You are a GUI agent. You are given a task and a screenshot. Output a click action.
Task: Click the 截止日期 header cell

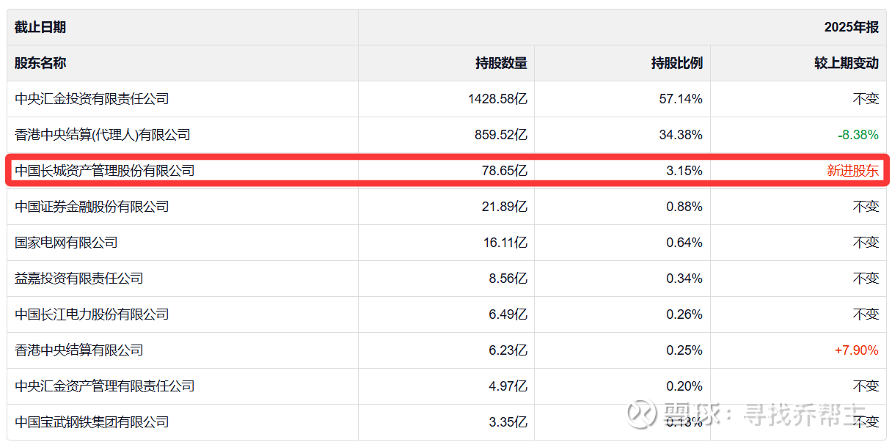(x=40, y=27)
